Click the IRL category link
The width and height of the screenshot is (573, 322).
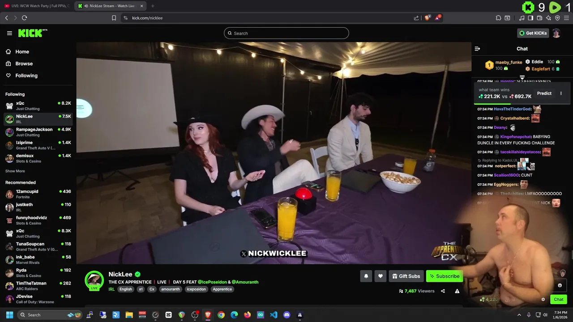(111, 289)
